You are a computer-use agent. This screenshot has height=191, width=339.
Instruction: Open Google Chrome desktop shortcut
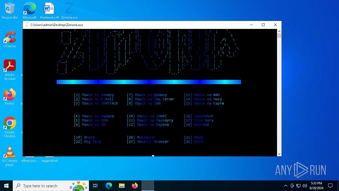[10, 127]
